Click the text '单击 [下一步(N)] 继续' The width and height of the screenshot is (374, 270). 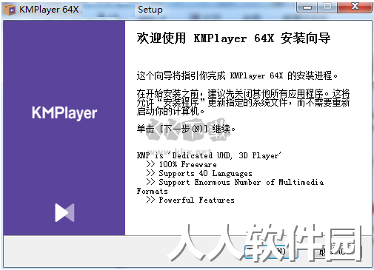click(x=186, y=129)
